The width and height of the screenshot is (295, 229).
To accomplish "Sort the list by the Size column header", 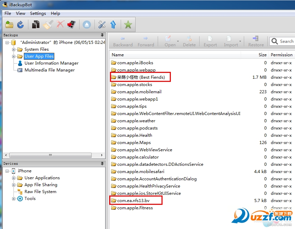I will tap(255, 55).
